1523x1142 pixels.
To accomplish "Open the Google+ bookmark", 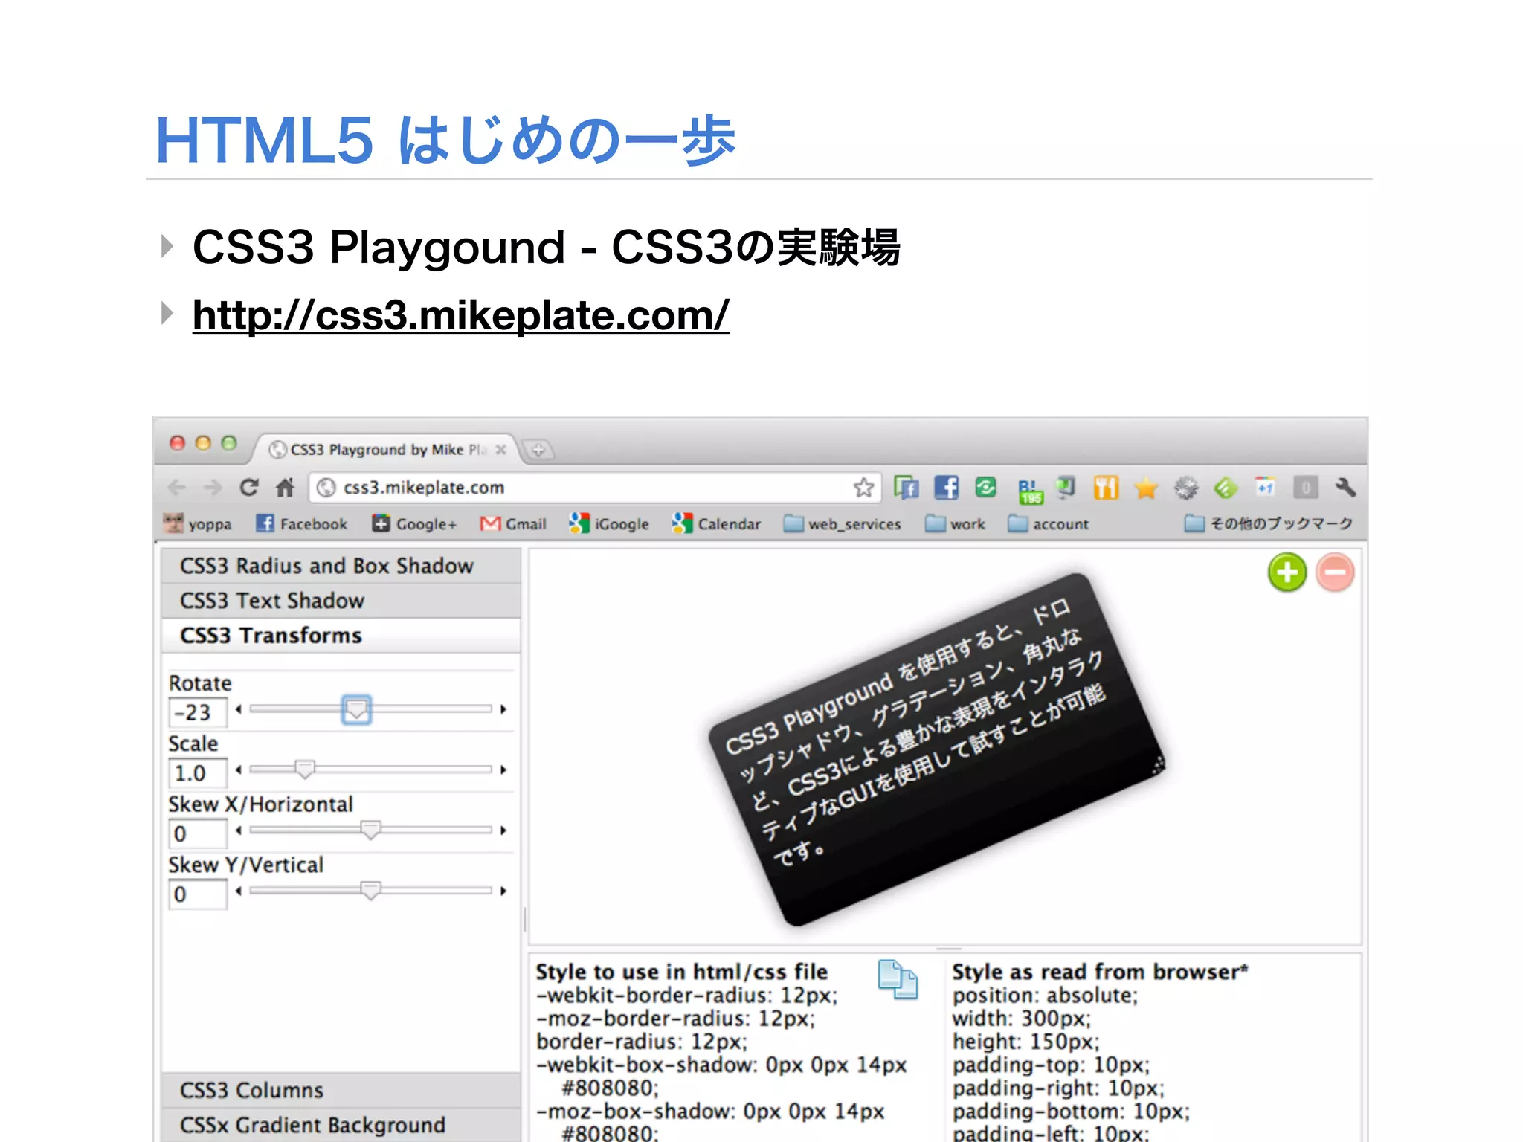I will click(414, 523).
